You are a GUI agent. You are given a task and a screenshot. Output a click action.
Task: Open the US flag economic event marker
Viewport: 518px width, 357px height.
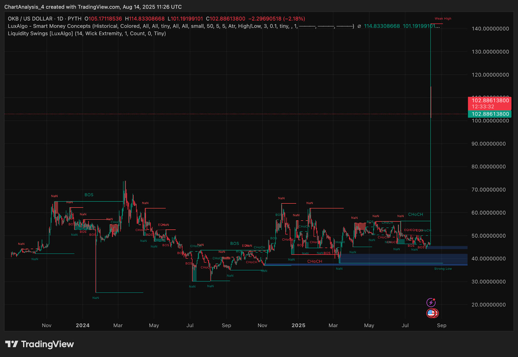pos(431,313)
